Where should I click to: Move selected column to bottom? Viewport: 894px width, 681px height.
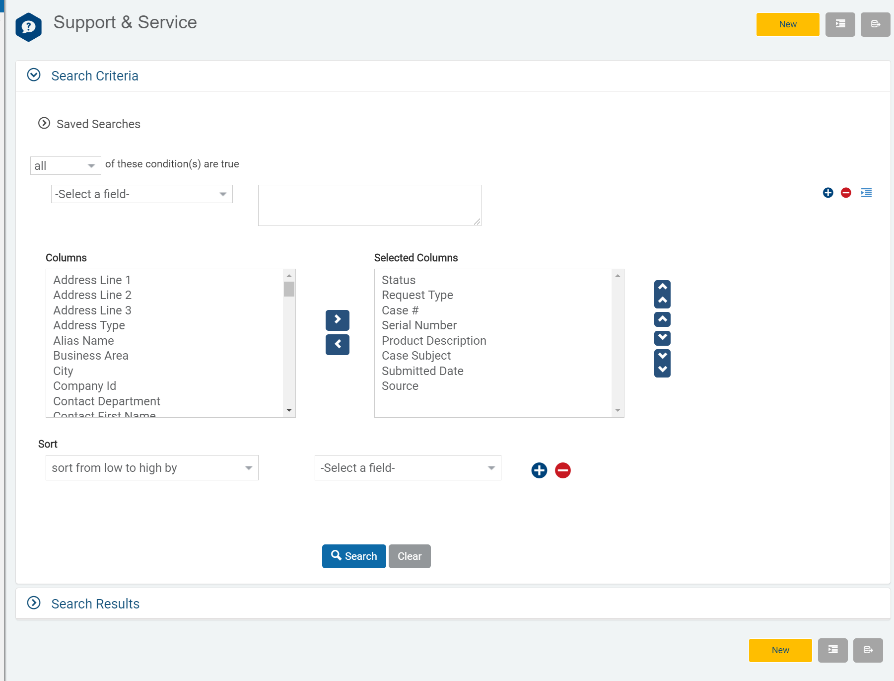coord(662,363)
